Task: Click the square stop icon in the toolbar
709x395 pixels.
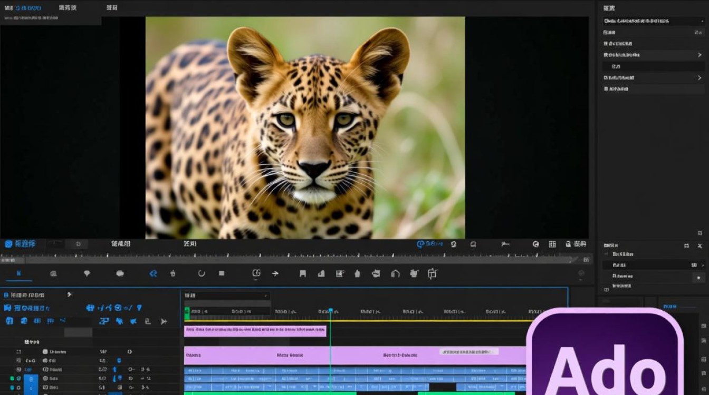Action: coord(222,273)
